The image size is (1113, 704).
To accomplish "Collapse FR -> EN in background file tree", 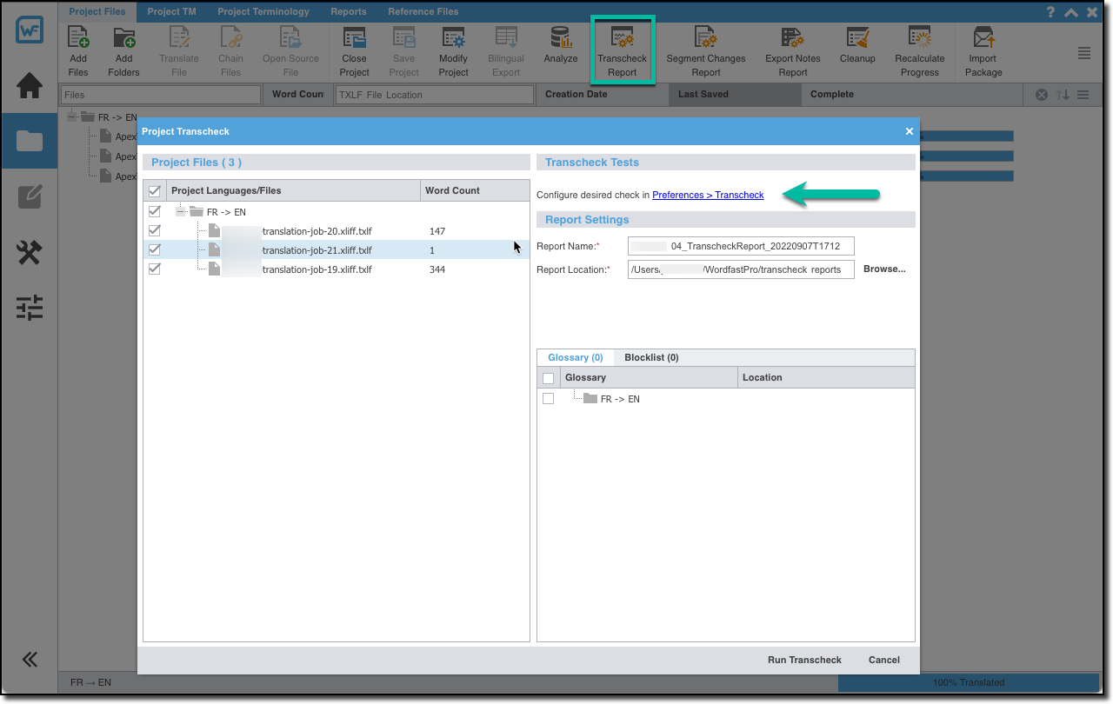I will click(72, 116).
